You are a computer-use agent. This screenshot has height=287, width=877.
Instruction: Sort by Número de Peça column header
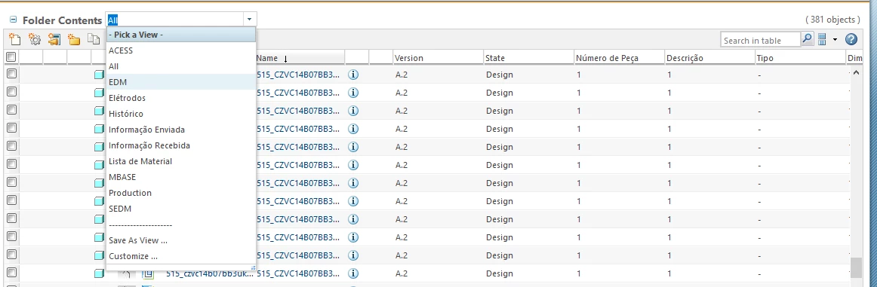point(619,58)
